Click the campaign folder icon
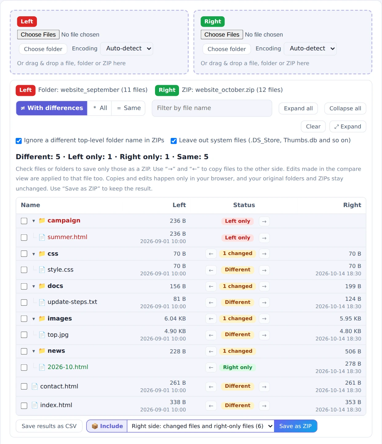The height and width of the screenshot is (444, 382). pos(42,220)
